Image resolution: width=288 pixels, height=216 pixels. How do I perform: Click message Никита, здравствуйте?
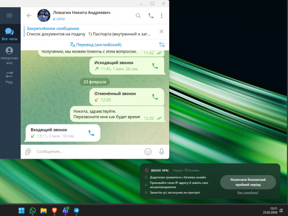click(x=117, y=114)
